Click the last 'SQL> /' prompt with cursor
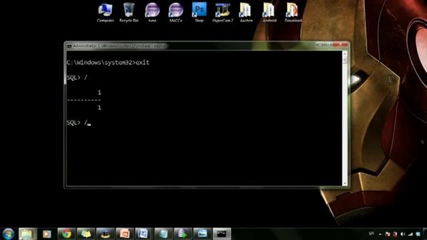Screen dimensions: 427x240 79,123
